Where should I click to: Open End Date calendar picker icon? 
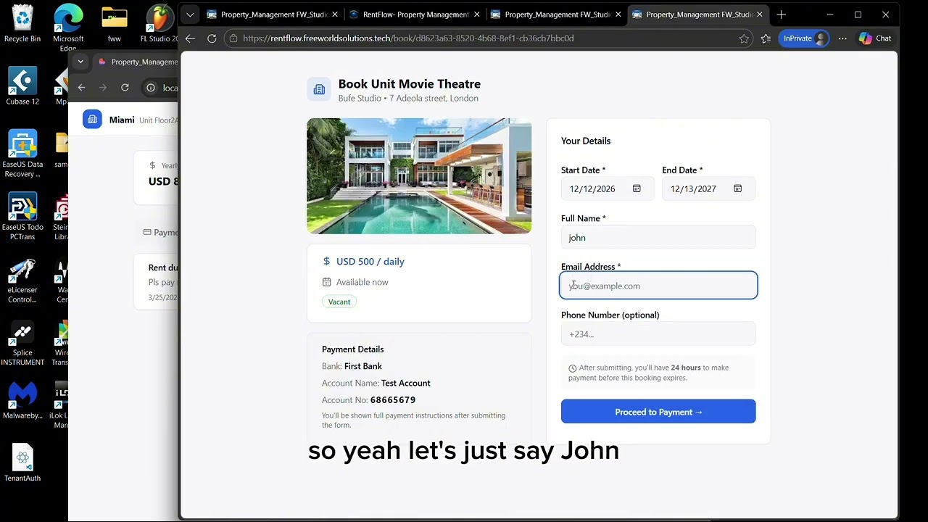[737, 188]
